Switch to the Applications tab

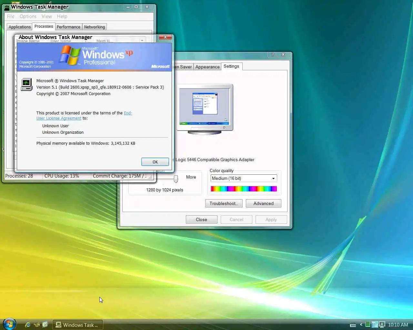pos(20,27)
